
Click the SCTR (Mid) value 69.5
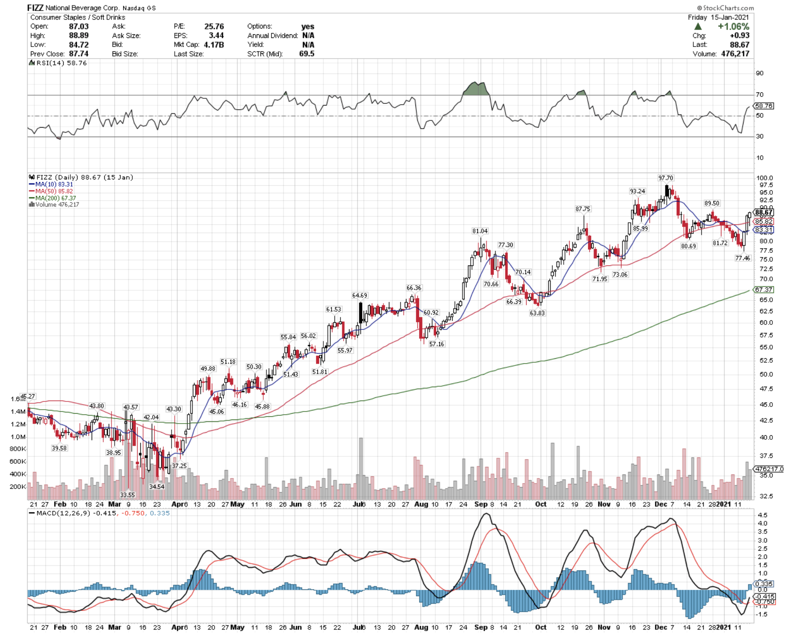click(x=307, y=54)
